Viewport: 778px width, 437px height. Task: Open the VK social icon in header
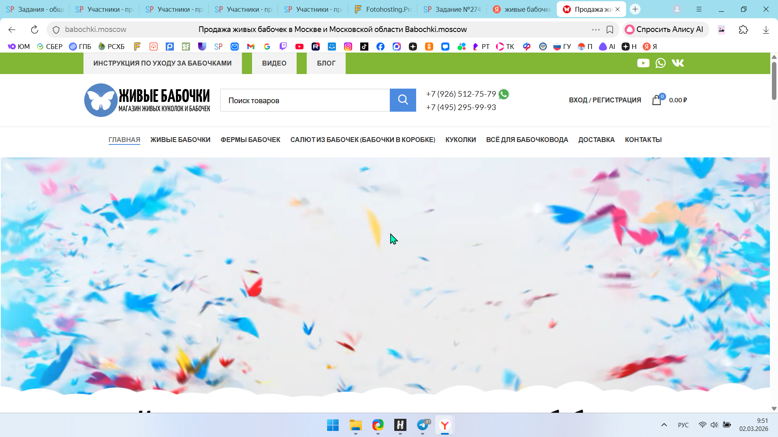point(678,63)
